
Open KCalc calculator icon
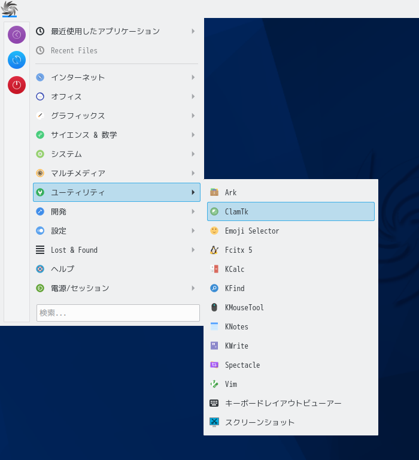click(214, 269)
